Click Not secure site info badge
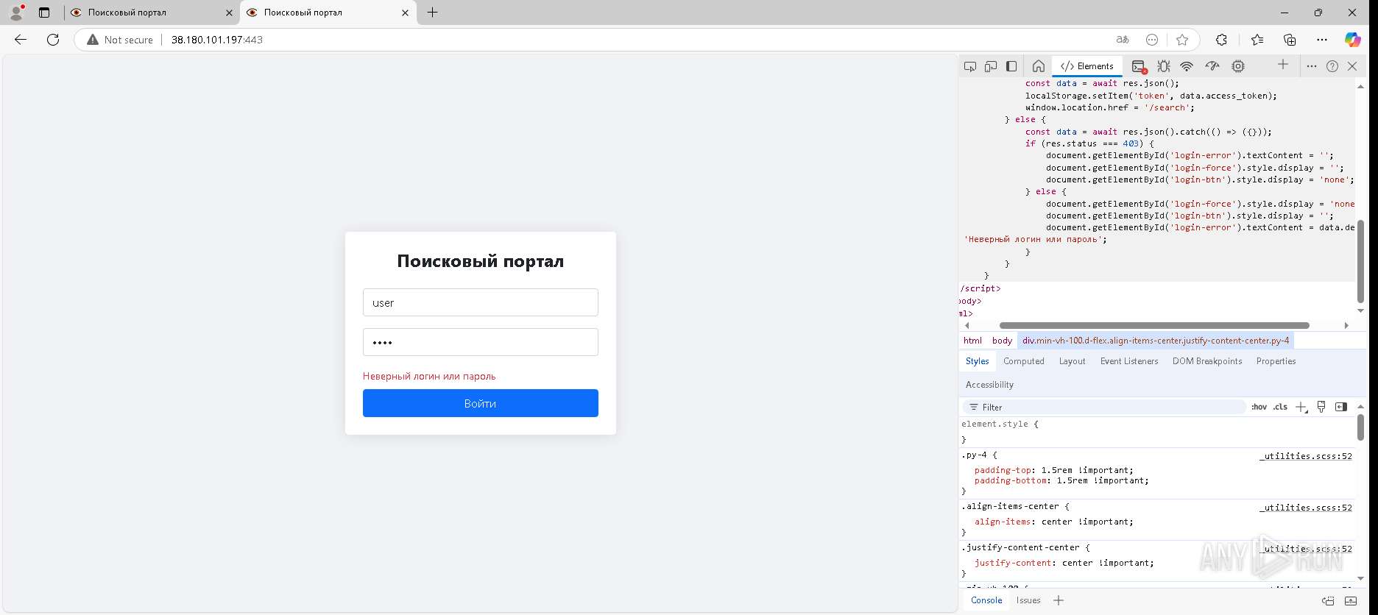Viewport: 1378px width, 615px height. click(x=120, y=40)
